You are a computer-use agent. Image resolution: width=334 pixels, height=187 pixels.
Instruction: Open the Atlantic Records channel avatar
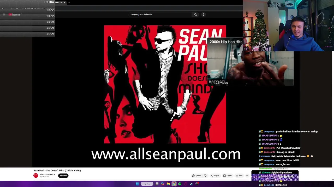click(x=36, y=176)
